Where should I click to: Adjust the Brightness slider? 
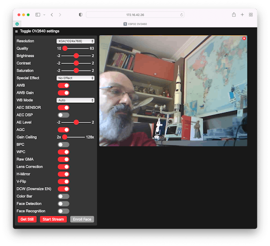[x=76, y=56]
